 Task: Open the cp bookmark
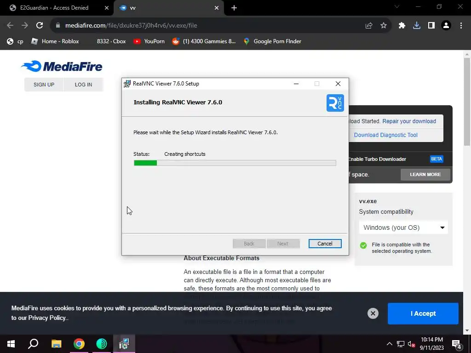point(15,41)
